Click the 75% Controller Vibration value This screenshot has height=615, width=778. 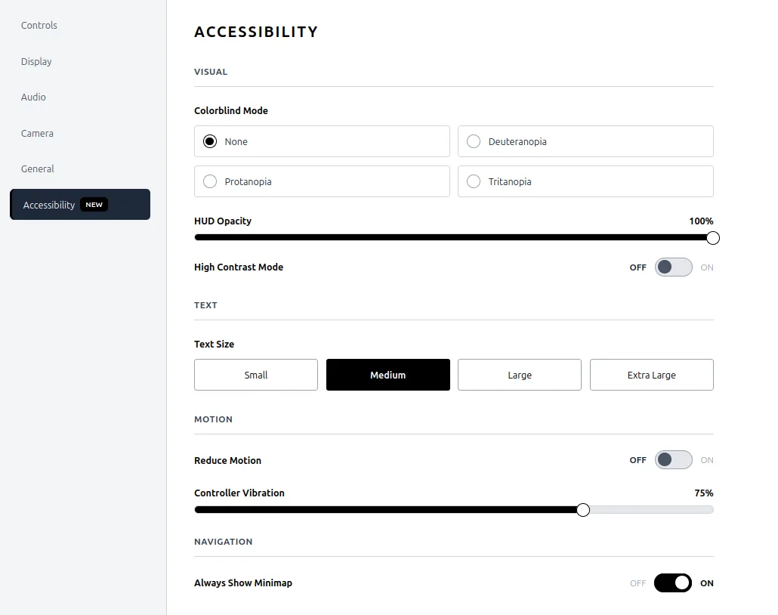point(703,493)
